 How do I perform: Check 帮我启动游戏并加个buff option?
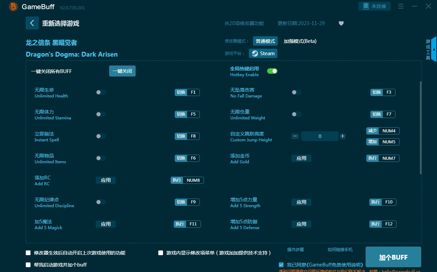coord(28,265)
